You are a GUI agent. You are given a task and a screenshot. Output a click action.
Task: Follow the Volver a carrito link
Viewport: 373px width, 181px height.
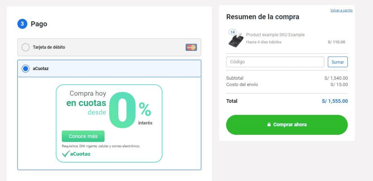point(341,10)
